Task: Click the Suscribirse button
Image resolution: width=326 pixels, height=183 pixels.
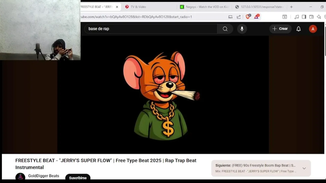Action: coord(78,178)
